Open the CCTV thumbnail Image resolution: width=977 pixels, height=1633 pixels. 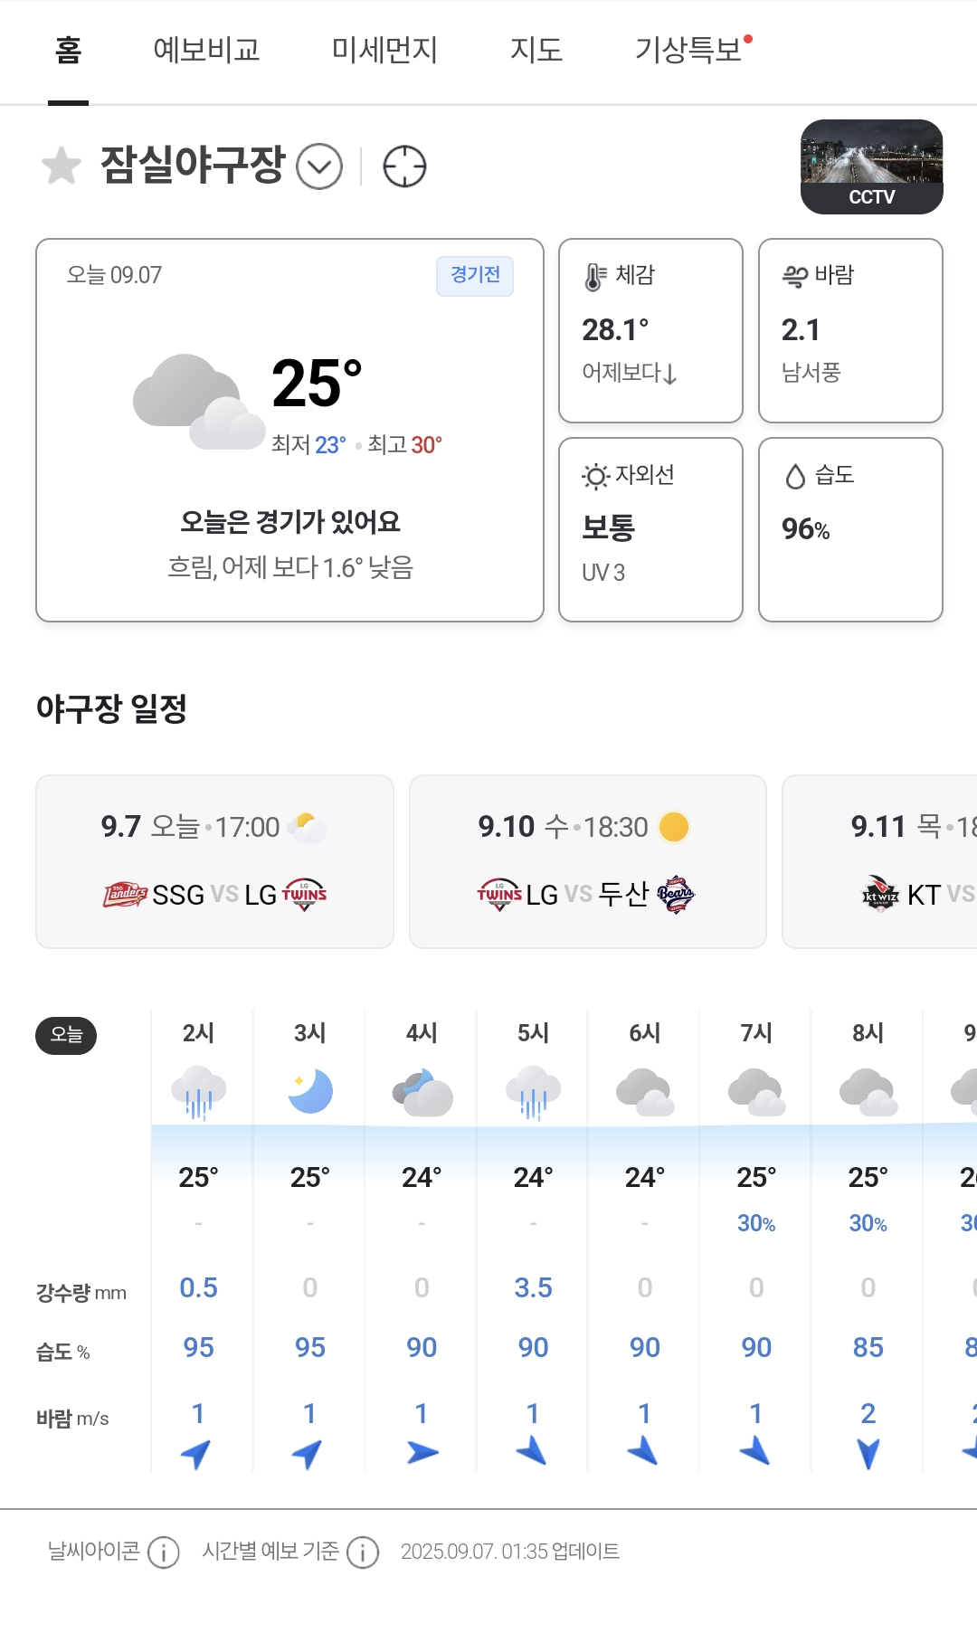tap(871, 167)
